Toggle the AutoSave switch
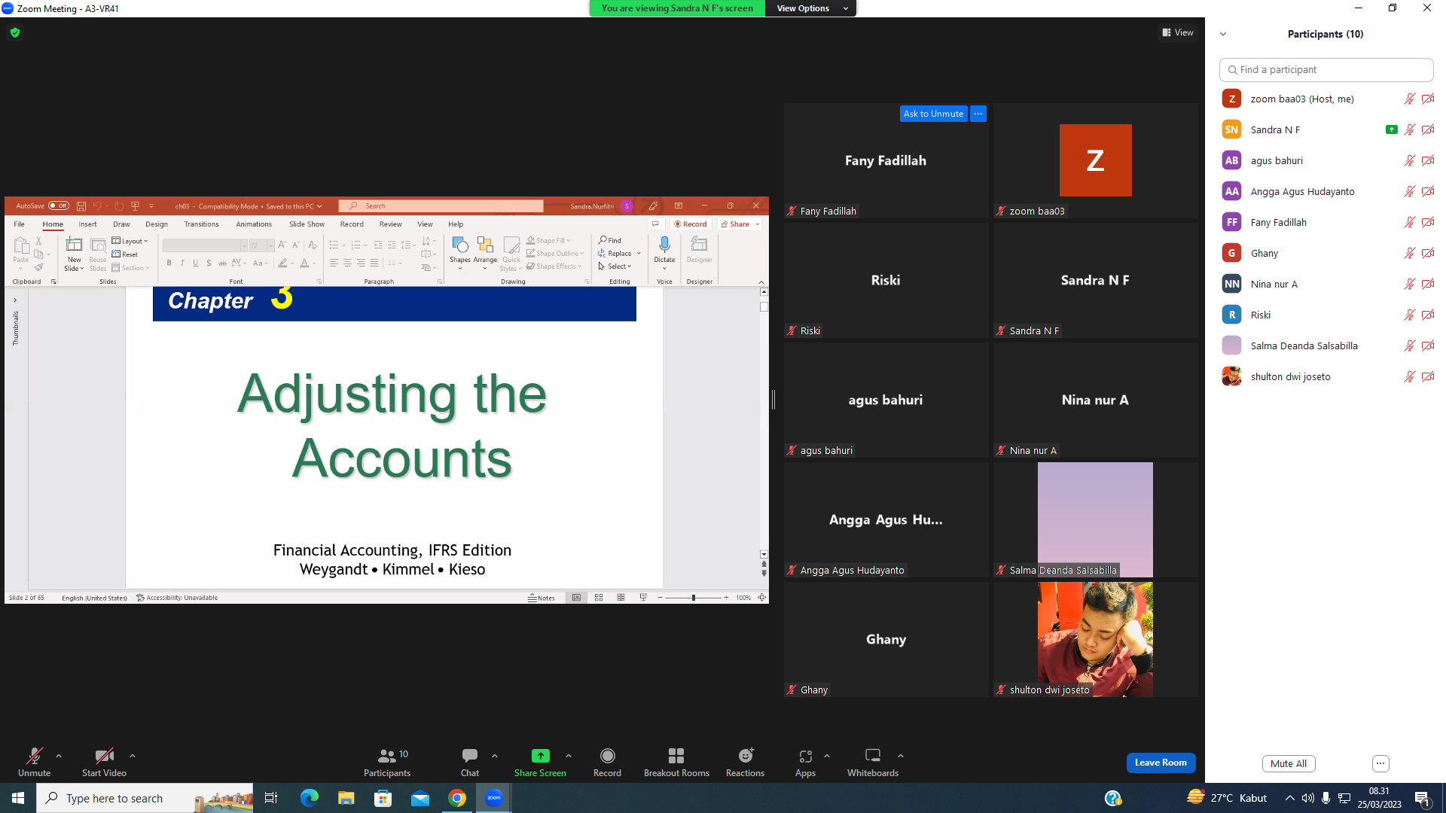Image resolution: width=1446 pixels, height=813 pixels. (x=58, y=206)
